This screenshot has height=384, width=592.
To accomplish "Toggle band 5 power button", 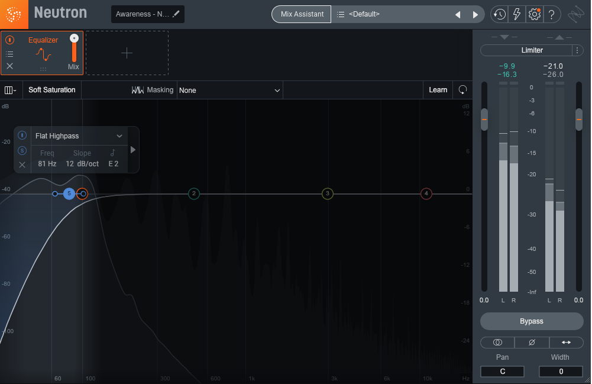I will click(22, 135).
